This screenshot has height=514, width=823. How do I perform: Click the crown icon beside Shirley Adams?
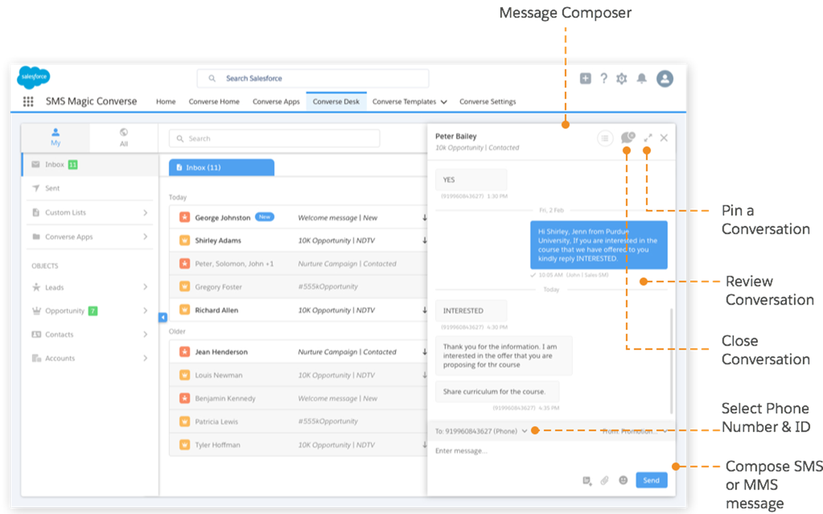click(x=184, y=240)
